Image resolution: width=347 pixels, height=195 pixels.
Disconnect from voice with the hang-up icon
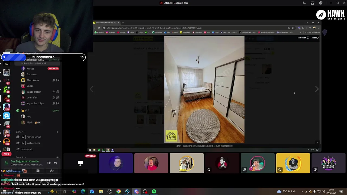(x=55, y=163)
